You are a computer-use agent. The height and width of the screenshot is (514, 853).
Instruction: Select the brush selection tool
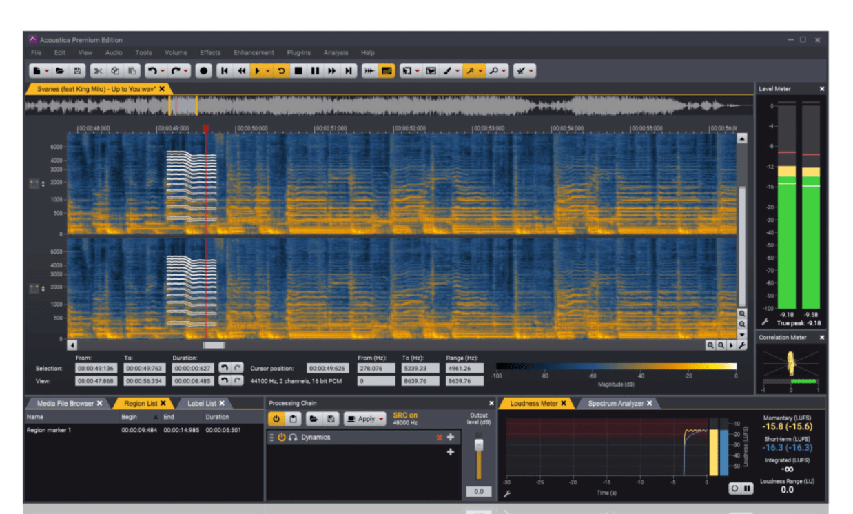[448, 70]
